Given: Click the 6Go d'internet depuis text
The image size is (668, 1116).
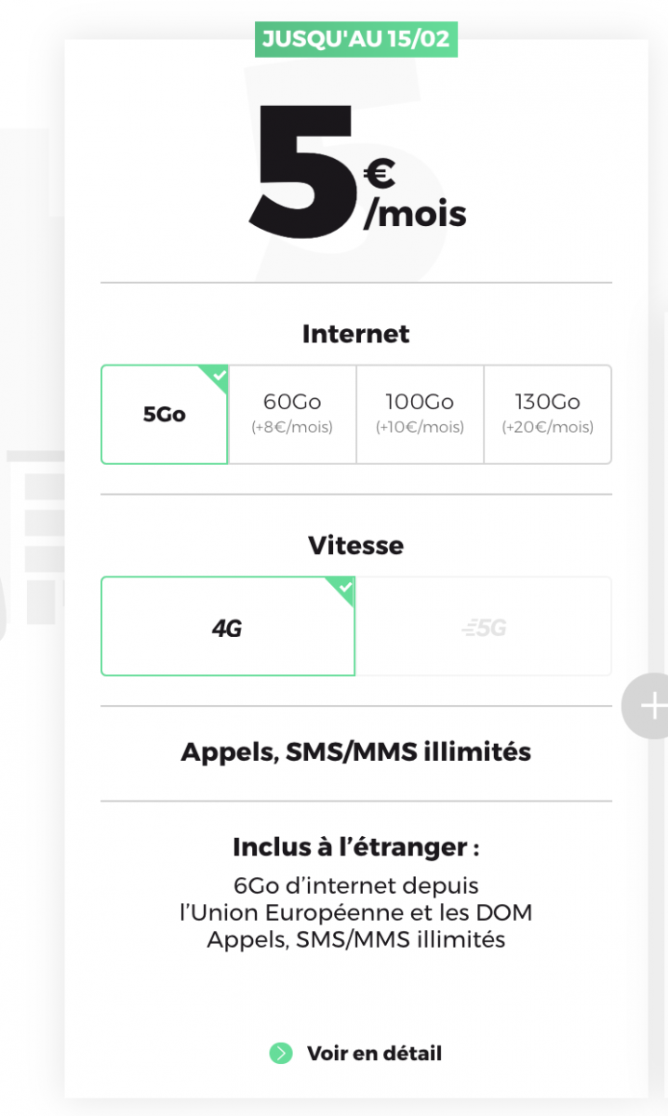Looking at the screenshot, I should point(356,885).
